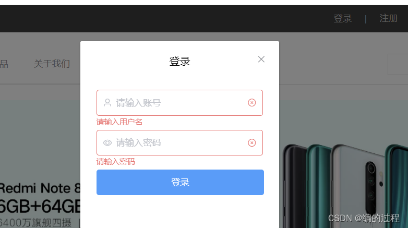Click the red 请输入密码 error message below the field
This screenshot has height=228, width=408.
[115, 162]
